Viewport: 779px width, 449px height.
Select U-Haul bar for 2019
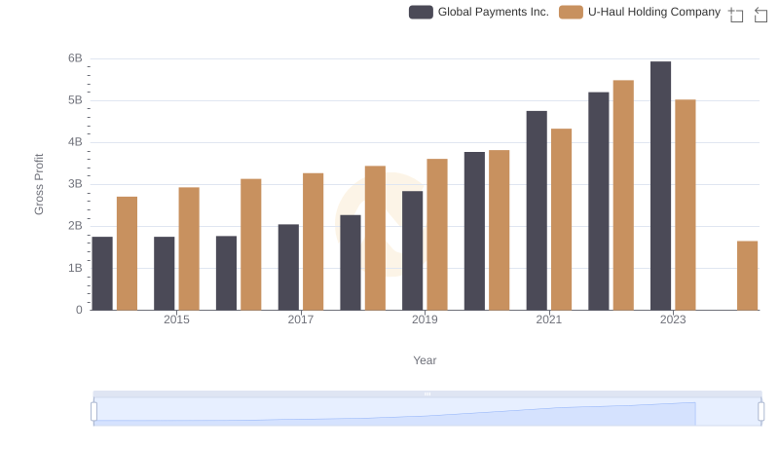point(437,235)
